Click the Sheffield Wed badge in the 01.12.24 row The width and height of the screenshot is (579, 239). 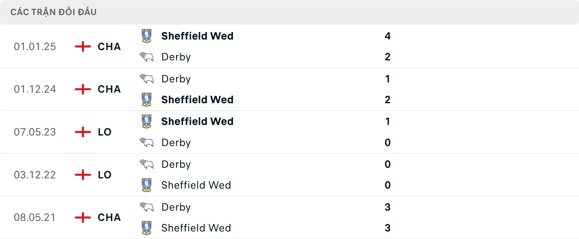tap(147, 100)
